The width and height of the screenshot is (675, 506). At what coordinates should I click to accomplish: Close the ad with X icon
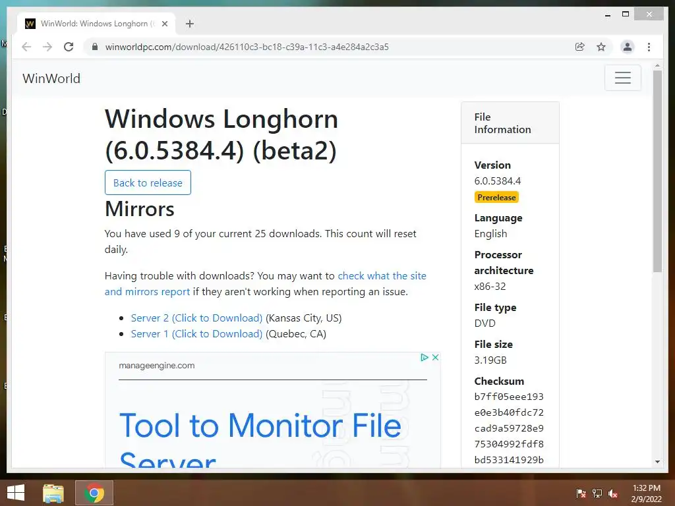click(435, 357)
